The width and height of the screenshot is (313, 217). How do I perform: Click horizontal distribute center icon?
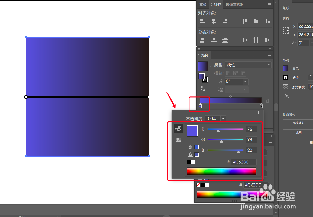tap(256, 40)
